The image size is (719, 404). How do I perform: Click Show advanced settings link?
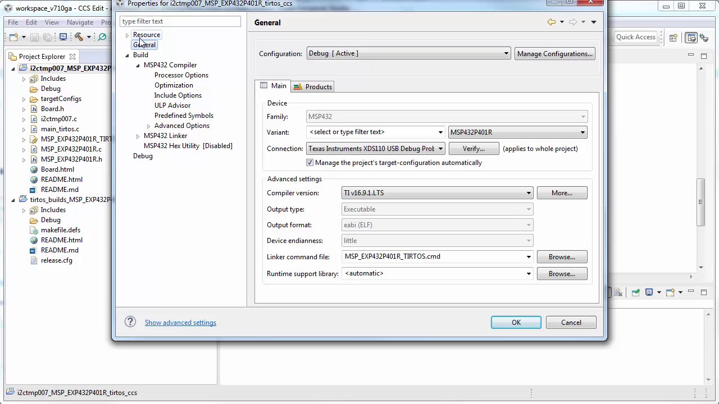180,323
